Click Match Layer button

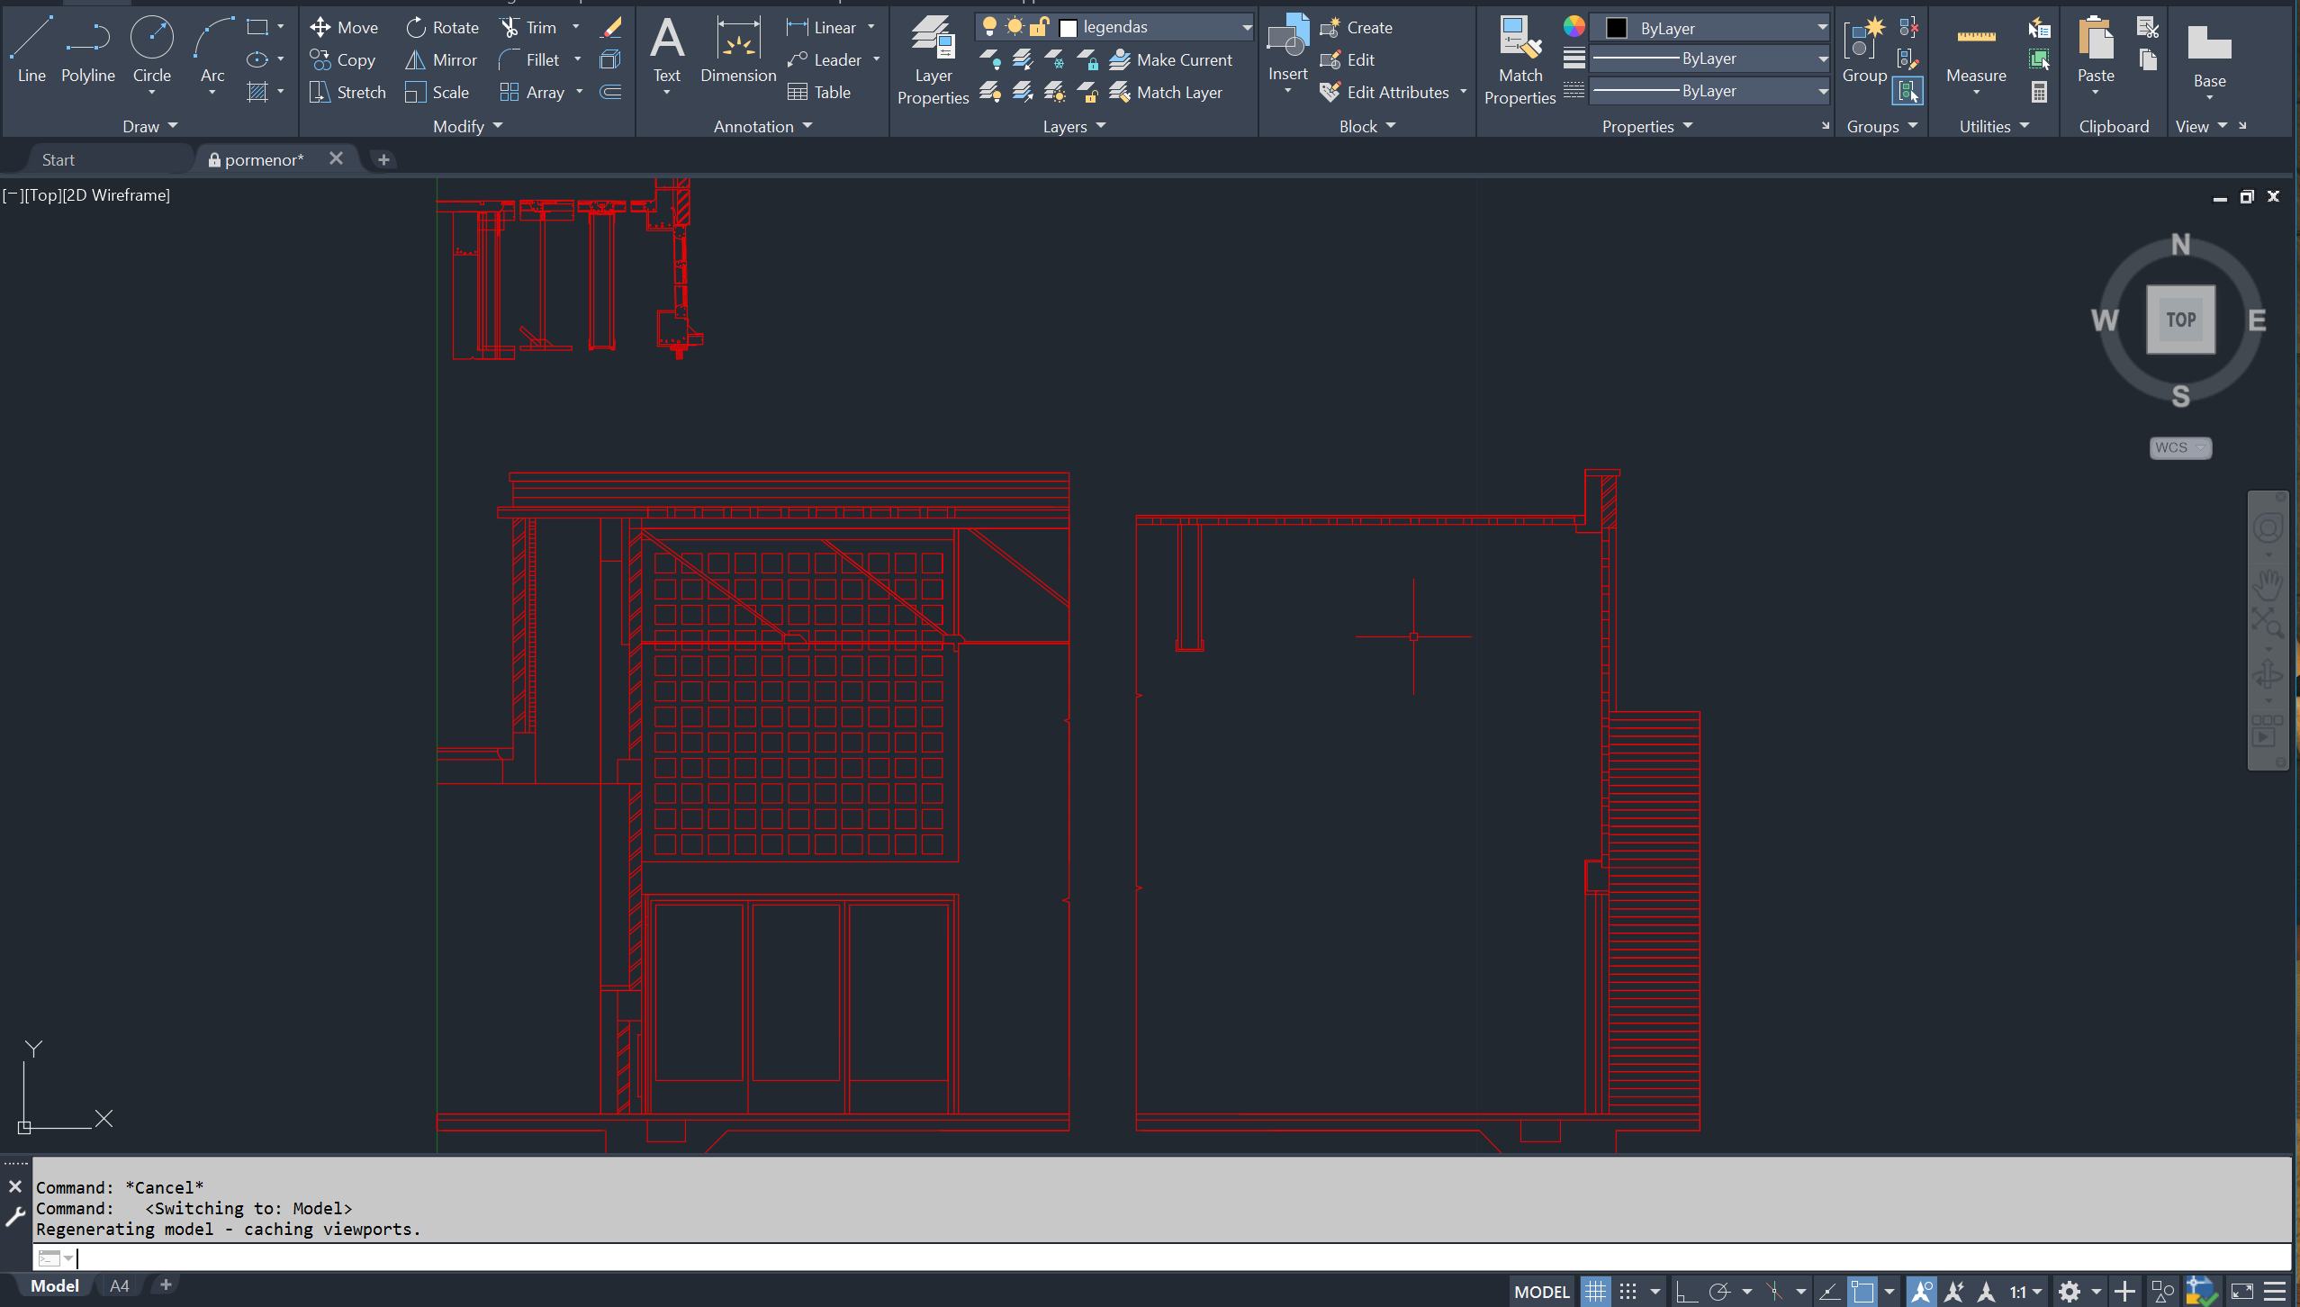1166,92
